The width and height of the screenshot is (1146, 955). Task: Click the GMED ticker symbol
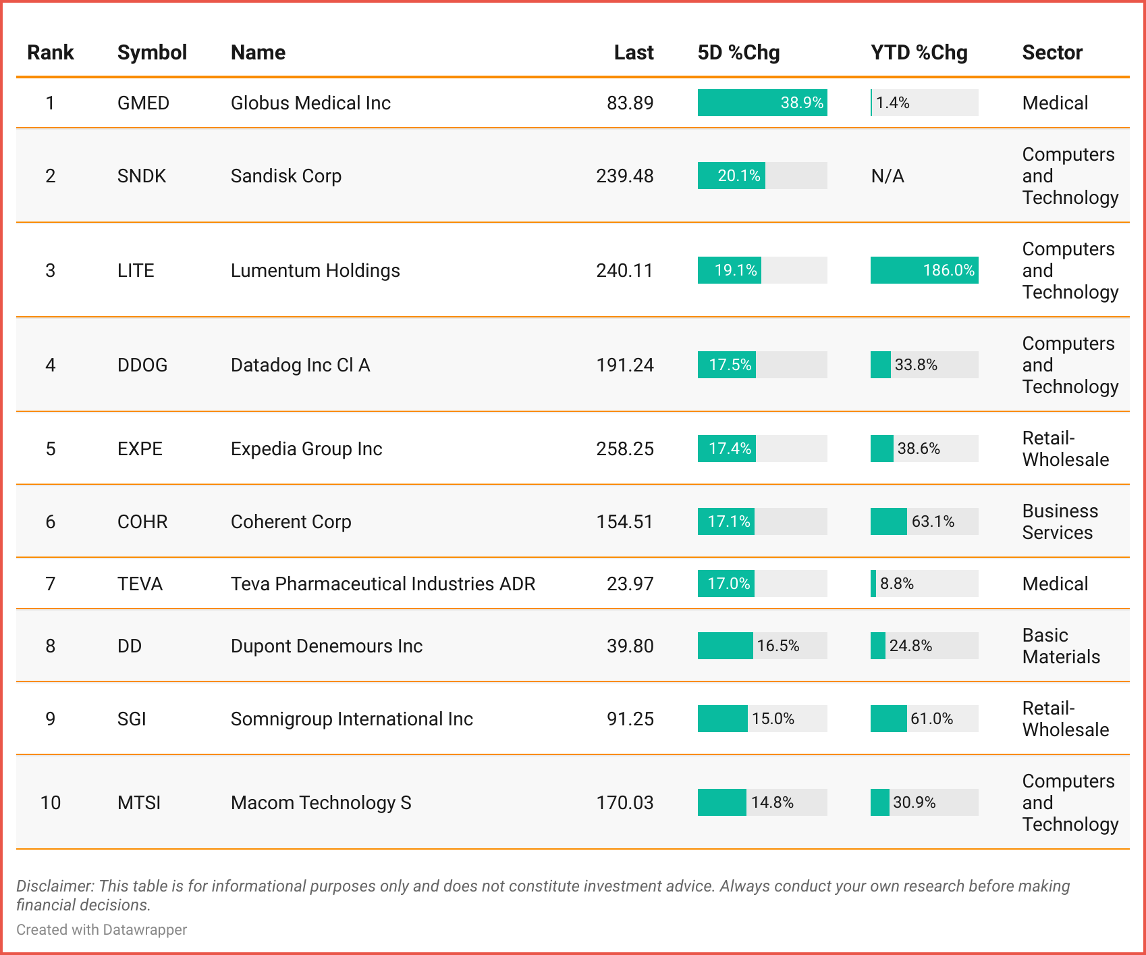(x=143, y=103)
